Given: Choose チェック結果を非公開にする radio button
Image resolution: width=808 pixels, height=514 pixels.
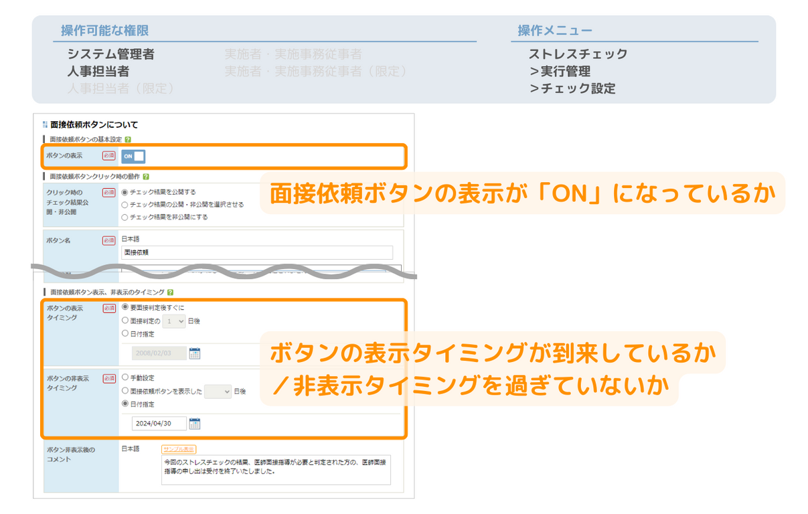Looking at the screenshot, I should (125, 218).
